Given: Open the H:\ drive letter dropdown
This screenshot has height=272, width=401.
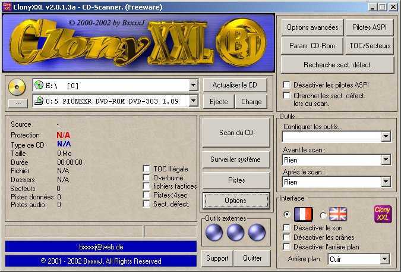Looking at the screenshot, I should coord(194,85).
